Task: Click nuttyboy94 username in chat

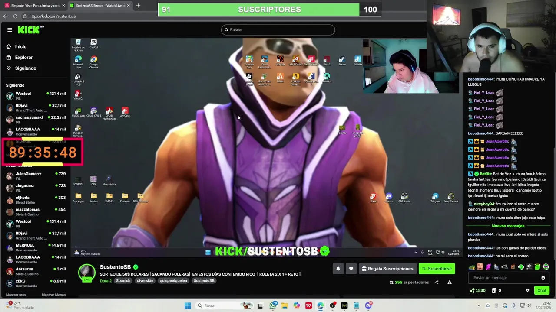Action: click(483, 204)
